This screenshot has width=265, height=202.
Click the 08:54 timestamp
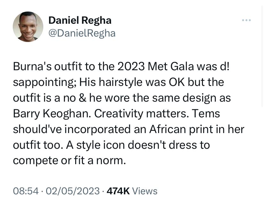pos(26,191)
